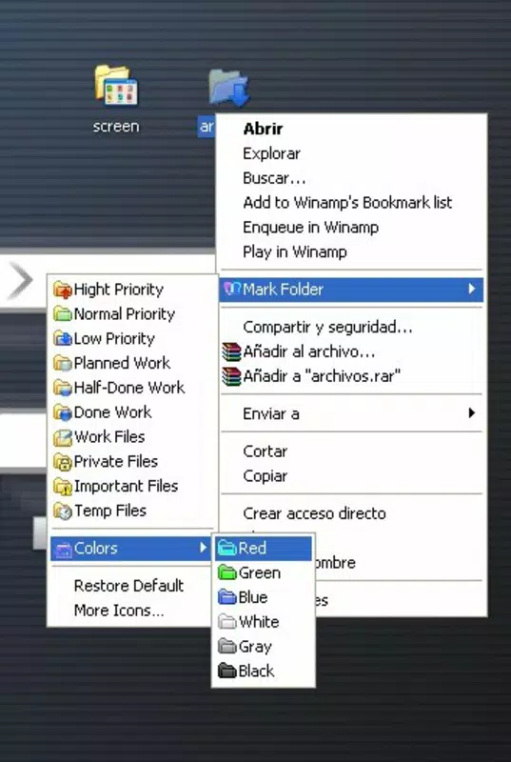Click the screen folder name label
The height and width of the screenshot is (762, 511).
point(116,127)
